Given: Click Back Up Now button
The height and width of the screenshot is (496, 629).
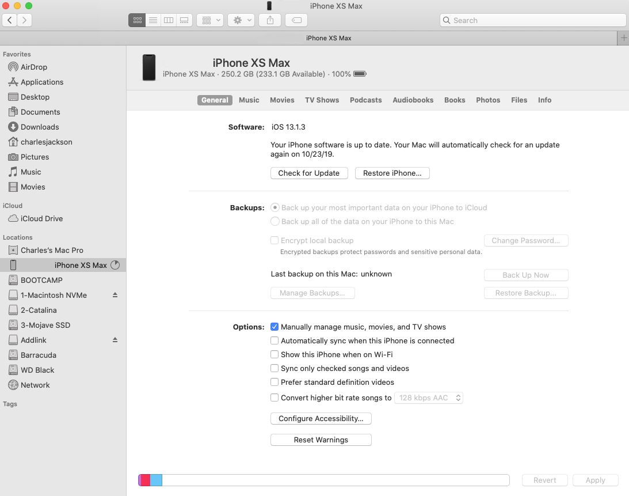Looking at the screenshot, I should pyautogui.click(x=526, y=275).
